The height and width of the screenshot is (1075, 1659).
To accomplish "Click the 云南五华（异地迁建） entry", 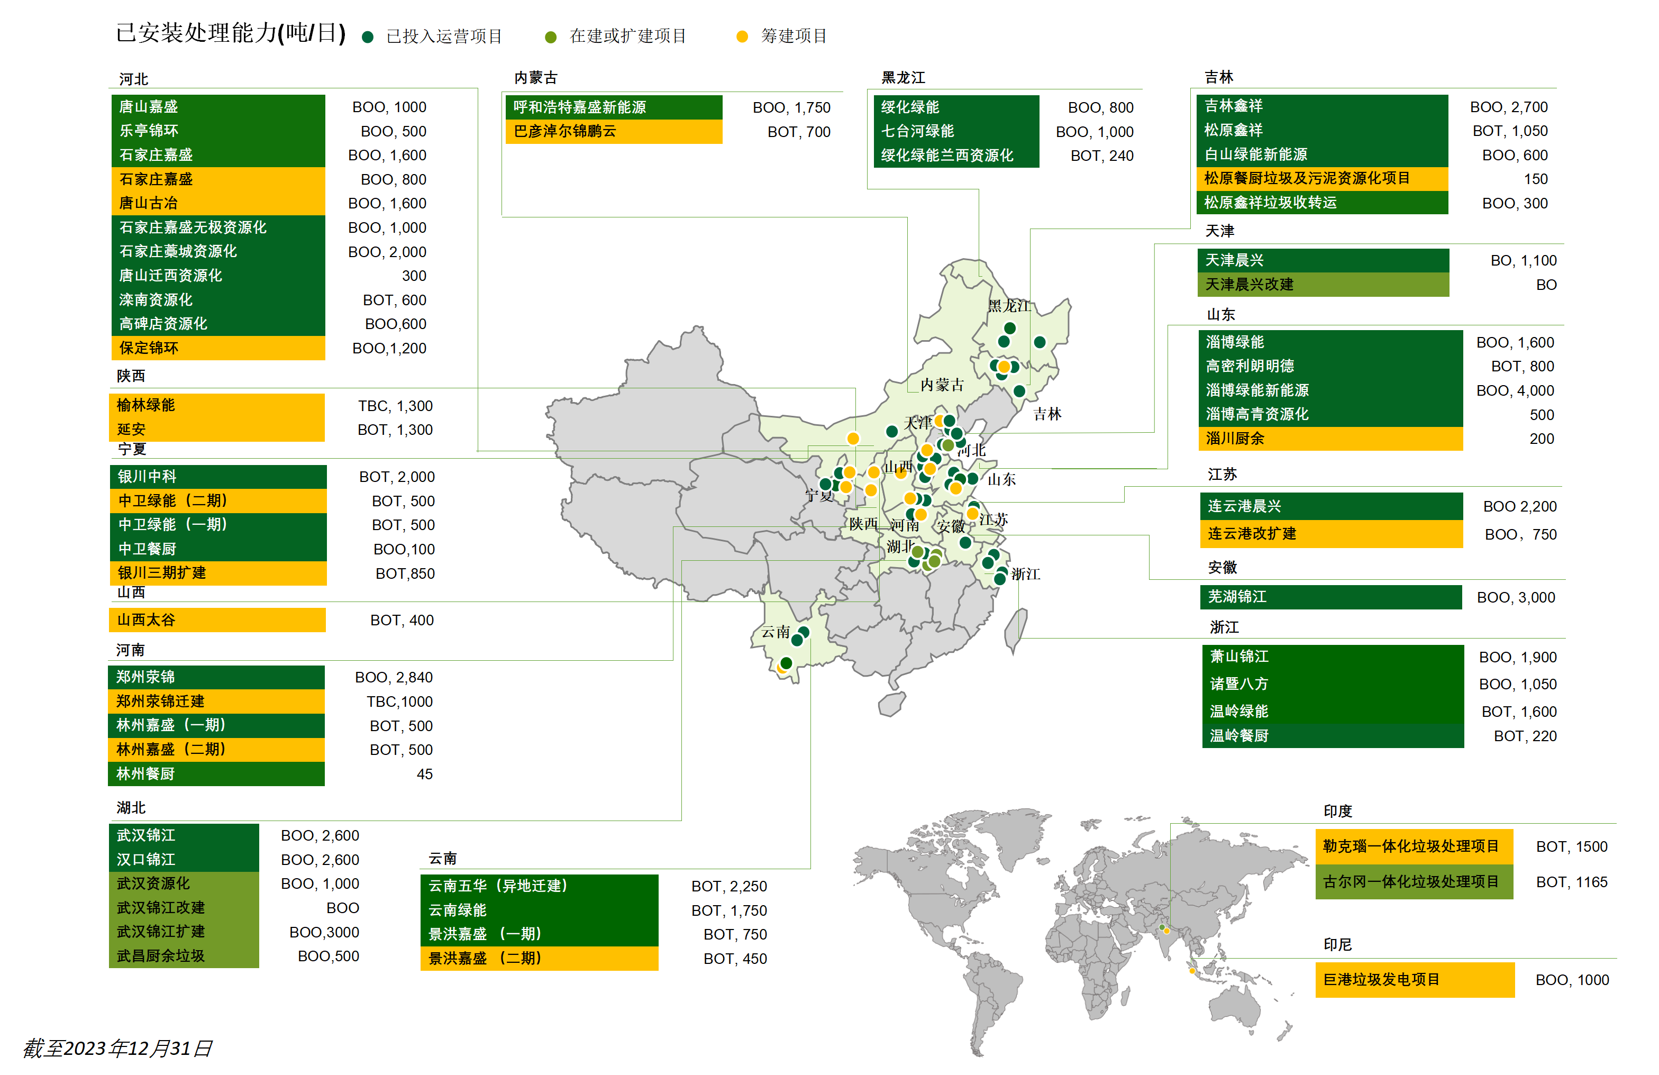I will pyautogui.click(x=540, y=887).
